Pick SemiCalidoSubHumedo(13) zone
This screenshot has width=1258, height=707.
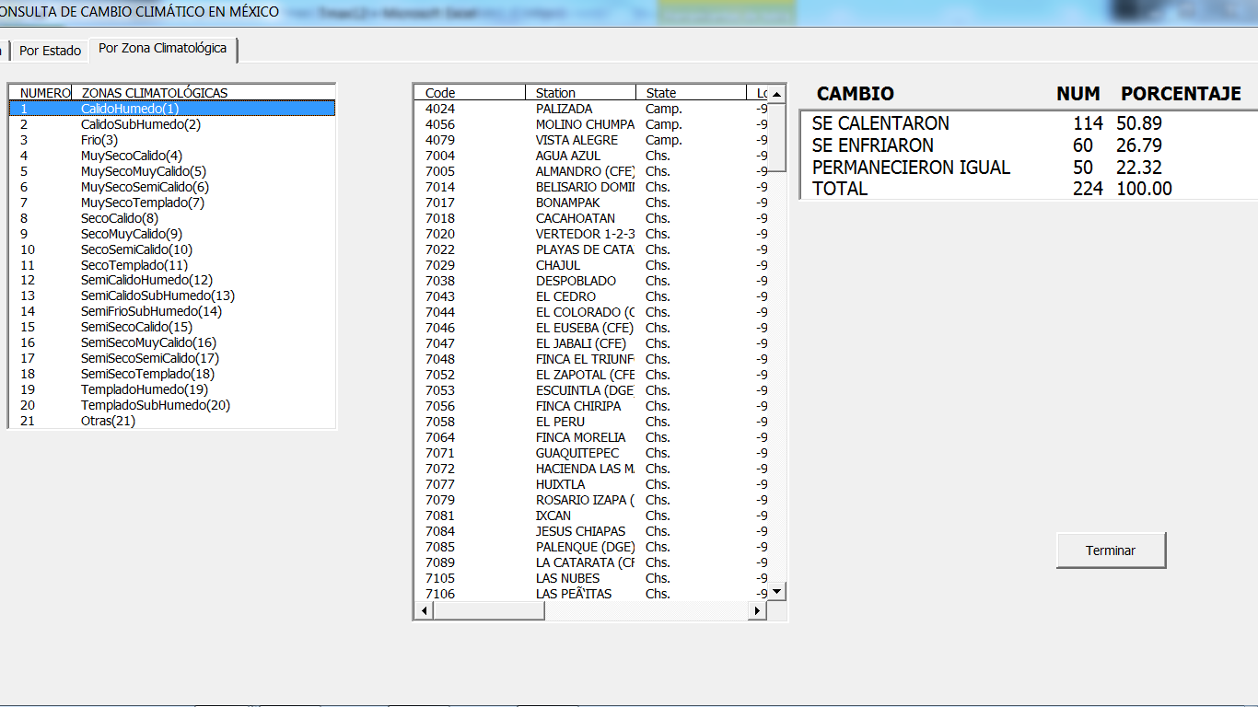coord(157,296)
